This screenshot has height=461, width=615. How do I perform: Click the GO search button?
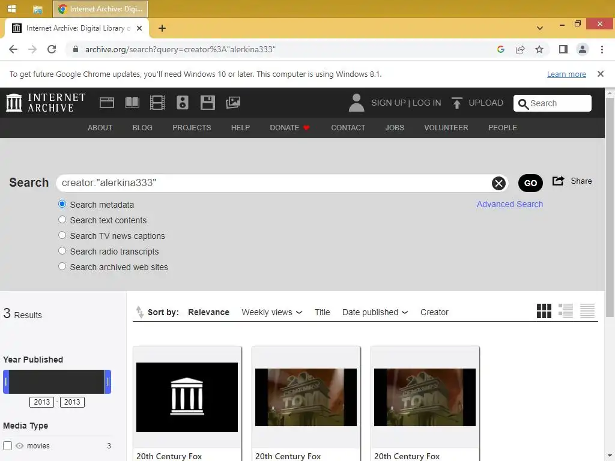pos(530,183)
